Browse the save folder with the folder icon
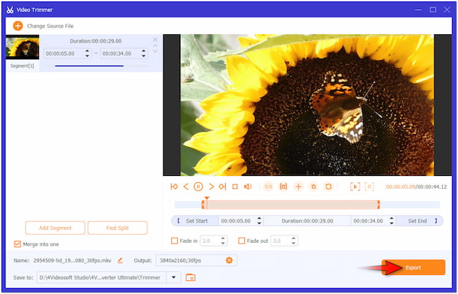 [x=190, y=278]
